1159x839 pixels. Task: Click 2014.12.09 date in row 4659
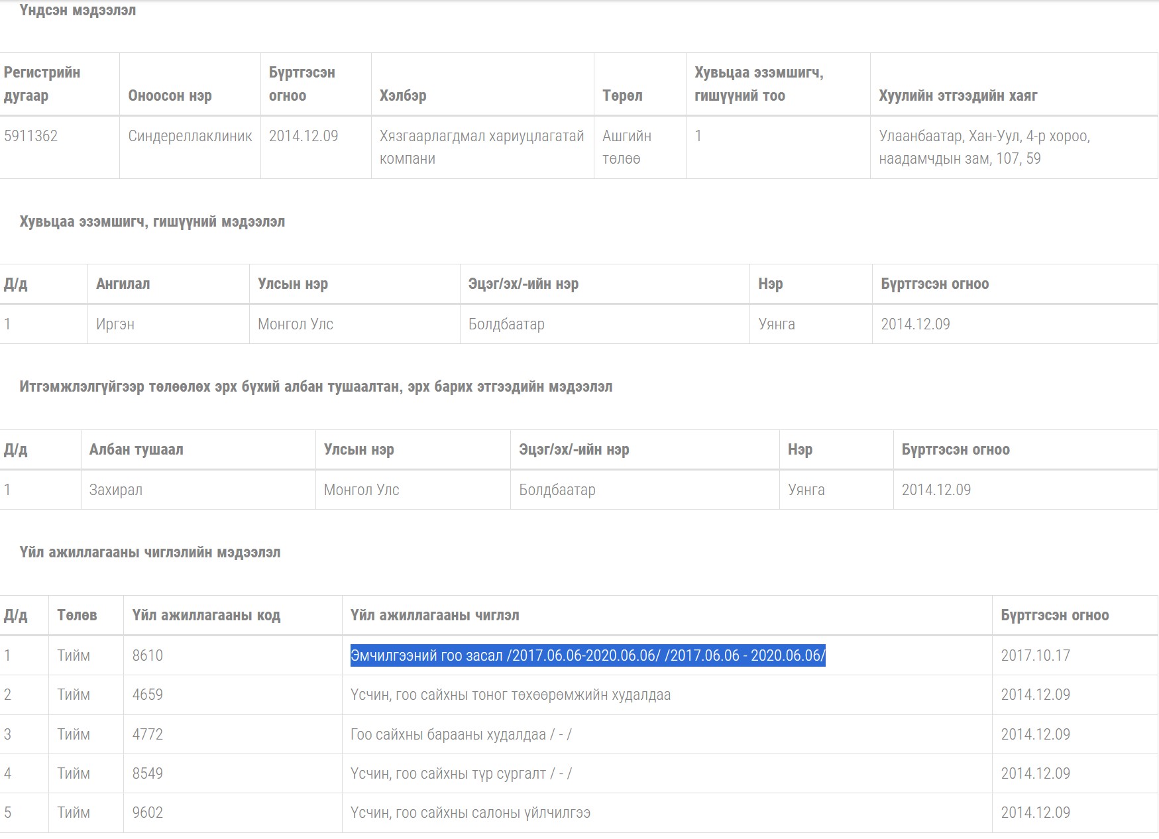[x=1035, y=695]
